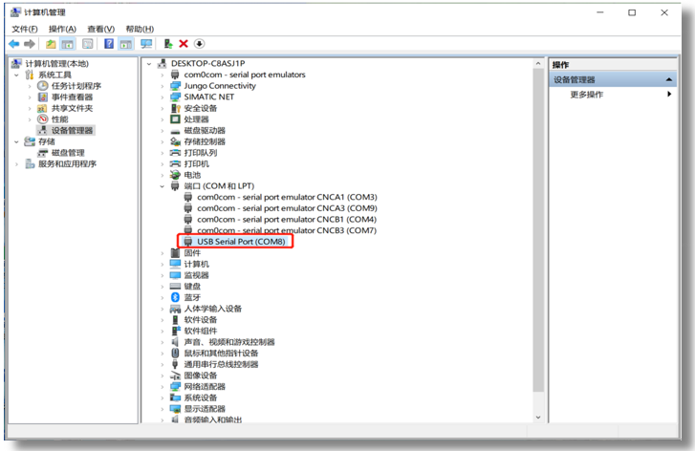695x451 pixels.
Task: Click com0com - serial port emulators category
Action: point(245,75)
